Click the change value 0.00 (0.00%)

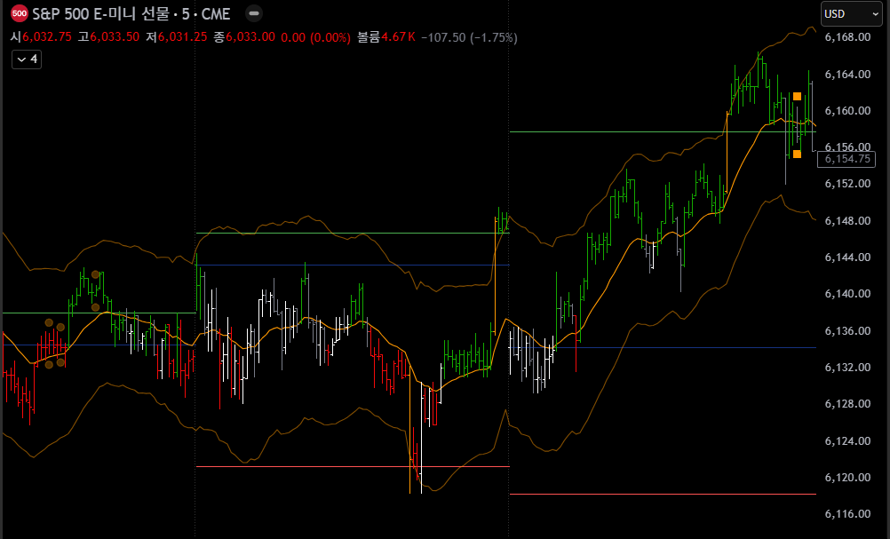click(315, 37)
